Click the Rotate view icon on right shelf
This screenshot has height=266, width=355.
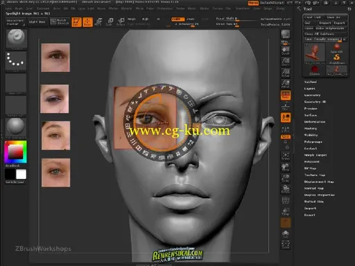[x=286, y=189]
